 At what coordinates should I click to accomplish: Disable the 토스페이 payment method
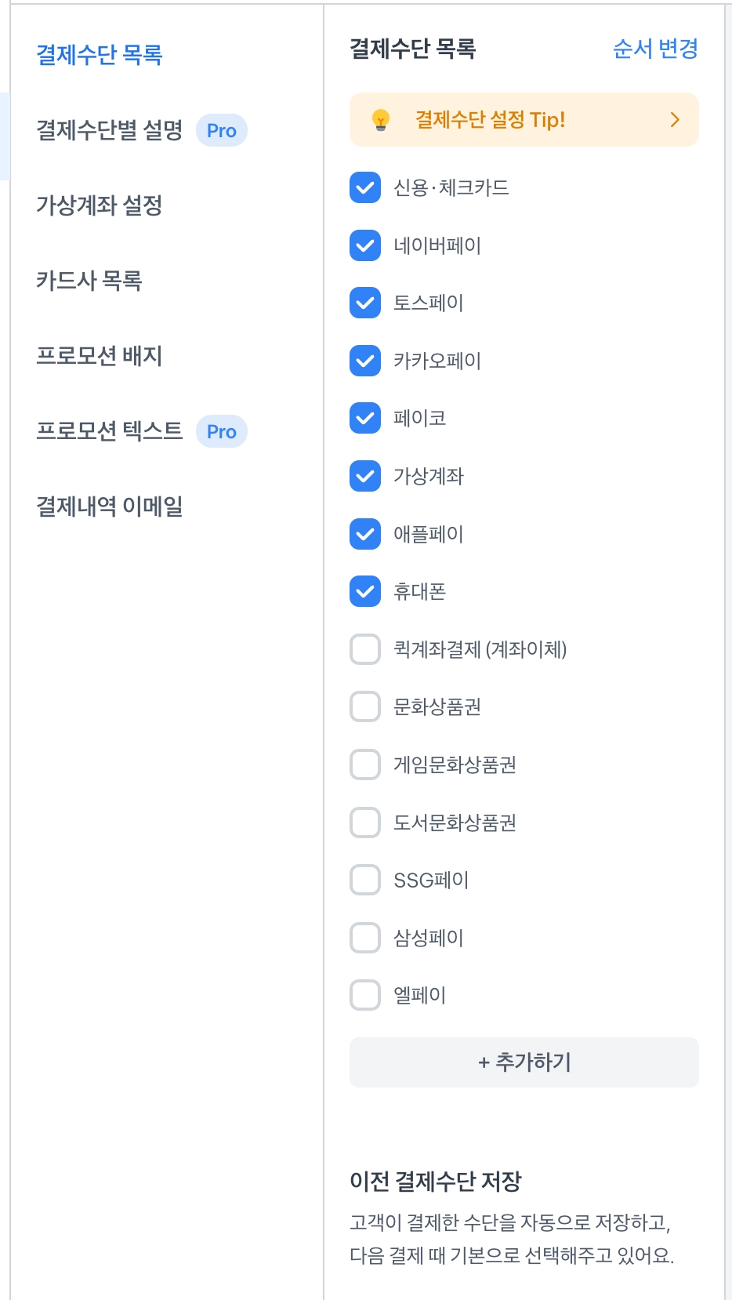[365, 303]
